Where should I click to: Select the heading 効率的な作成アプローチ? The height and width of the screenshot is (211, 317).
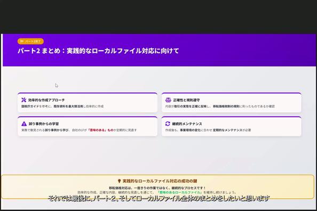(46, 100)
